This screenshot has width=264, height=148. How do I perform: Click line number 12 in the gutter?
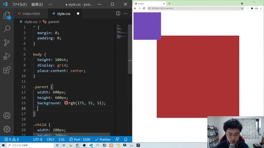point(24,87)
